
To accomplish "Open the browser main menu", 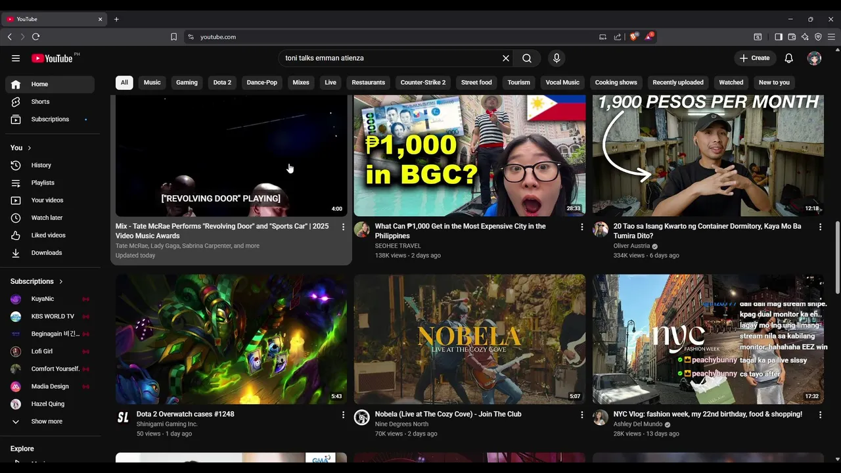I will coord(831,37).
